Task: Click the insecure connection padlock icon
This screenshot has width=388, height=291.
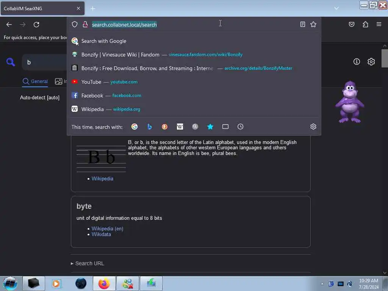Action: coord(85,24)
